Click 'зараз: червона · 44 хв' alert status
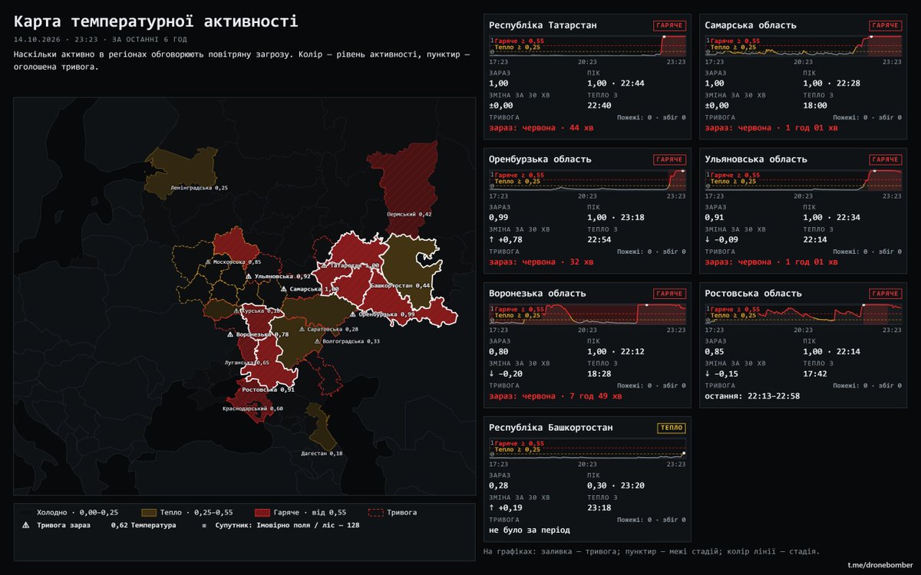Viewport: 921px width, 575px height. pos(541,128)
